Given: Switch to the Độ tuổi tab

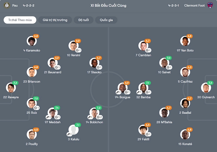Looking at the screenshot, I should 83,20.
